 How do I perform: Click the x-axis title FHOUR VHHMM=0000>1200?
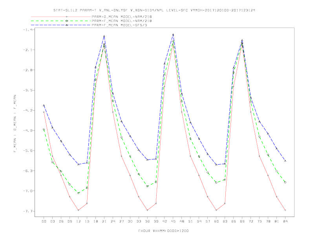click(x=163, y=231)
